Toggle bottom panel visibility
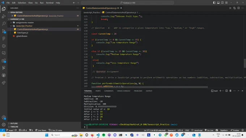The width and height of the screenshot is (246, 138). click(218, 3)
